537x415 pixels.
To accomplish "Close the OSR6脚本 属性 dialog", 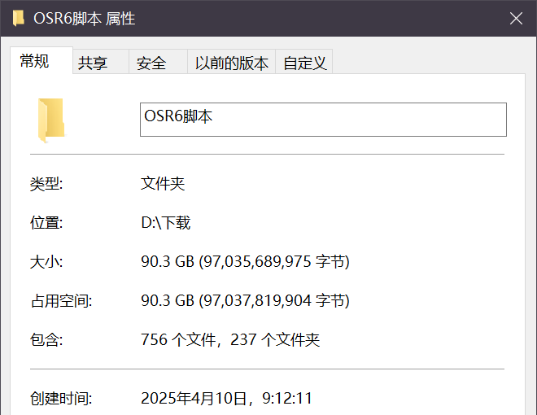I will [x=516, y=18].
